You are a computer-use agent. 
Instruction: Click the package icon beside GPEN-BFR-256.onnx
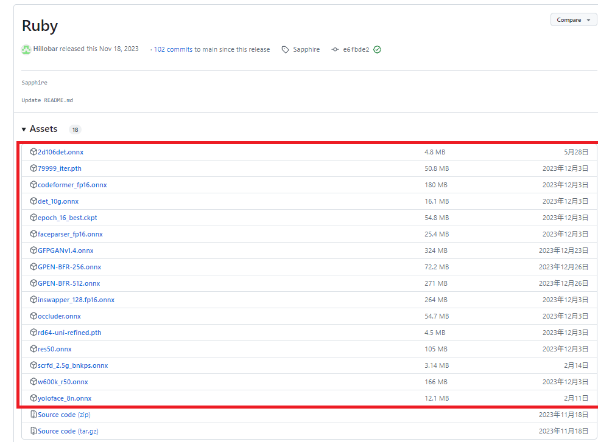point(33,266)
